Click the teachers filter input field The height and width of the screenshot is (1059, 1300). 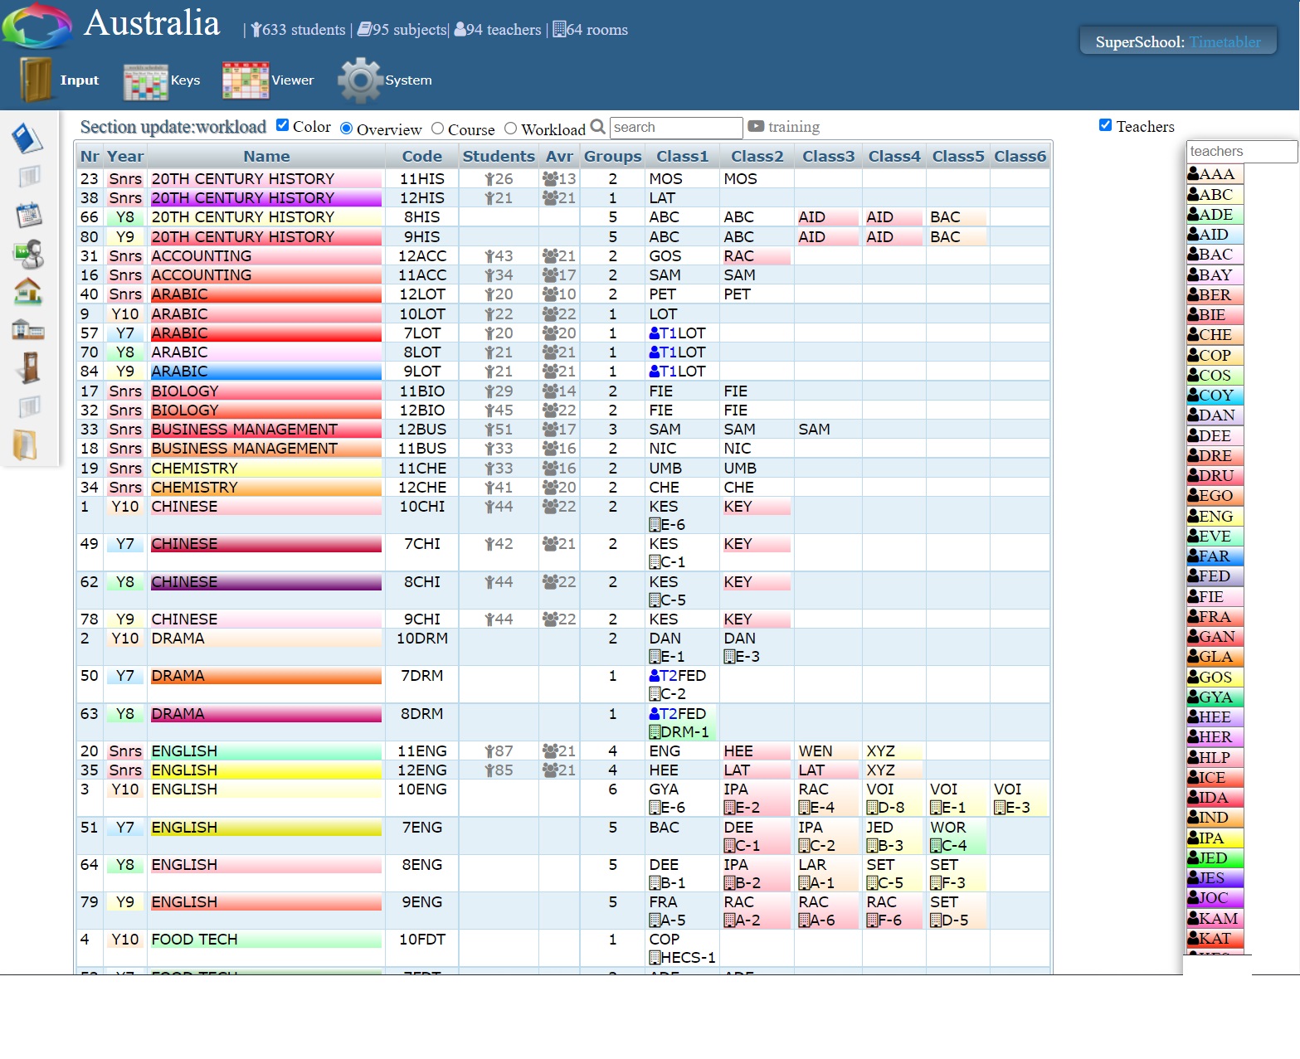pos(1241,152)
